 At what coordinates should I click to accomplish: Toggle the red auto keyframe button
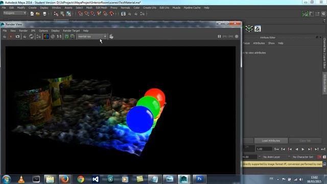(319, 157)
